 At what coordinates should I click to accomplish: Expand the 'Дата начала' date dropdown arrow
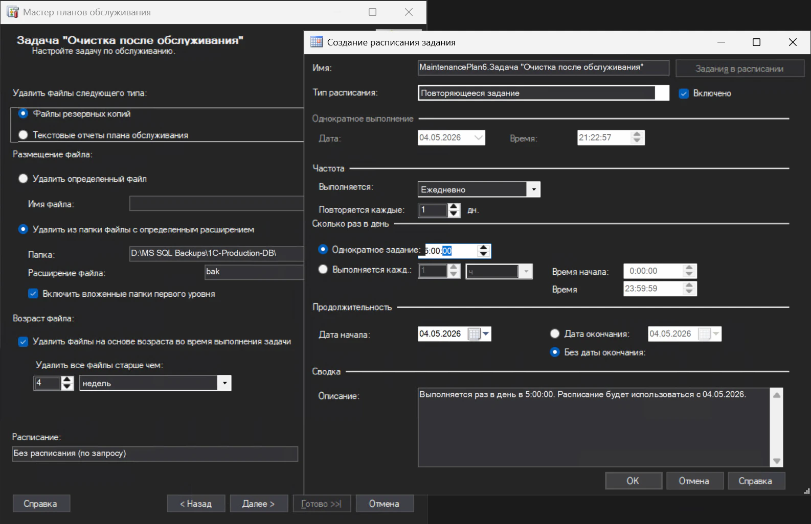click(x=486, y=334)
